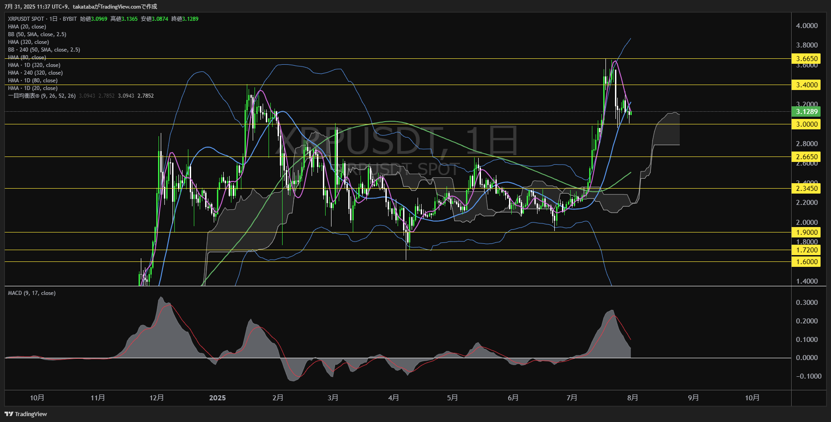Click the 0.2000 MACD axis tick
This screenshot has width=831, height=422.
click(x=807, y=321)
